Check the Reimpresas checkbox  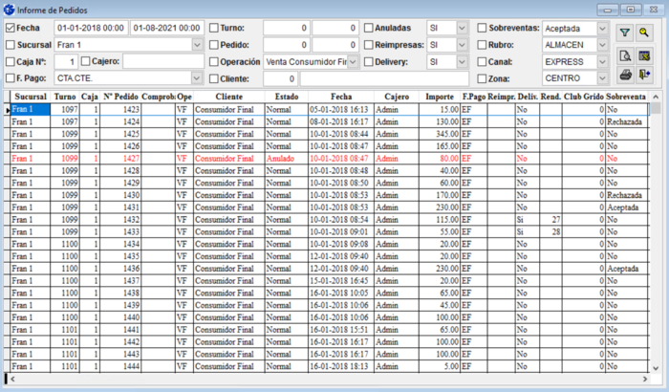[368, 45]
